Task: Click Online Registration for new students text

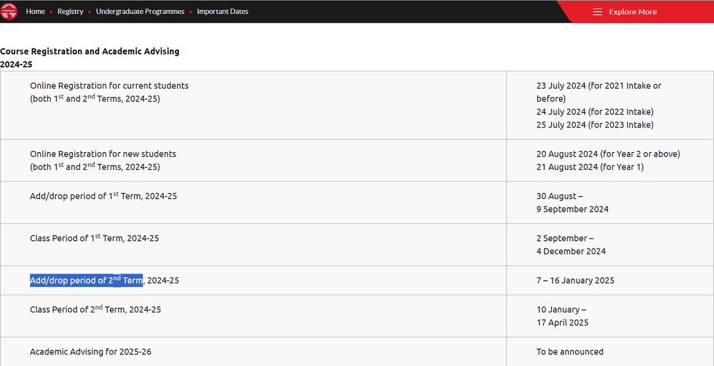Action: [103, 154]
